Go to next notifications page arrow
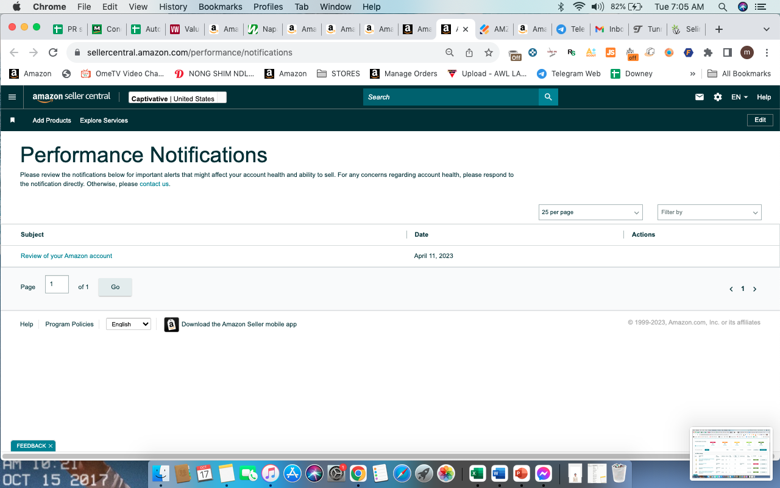Screen dimensions: 780x488 (754, 289)
